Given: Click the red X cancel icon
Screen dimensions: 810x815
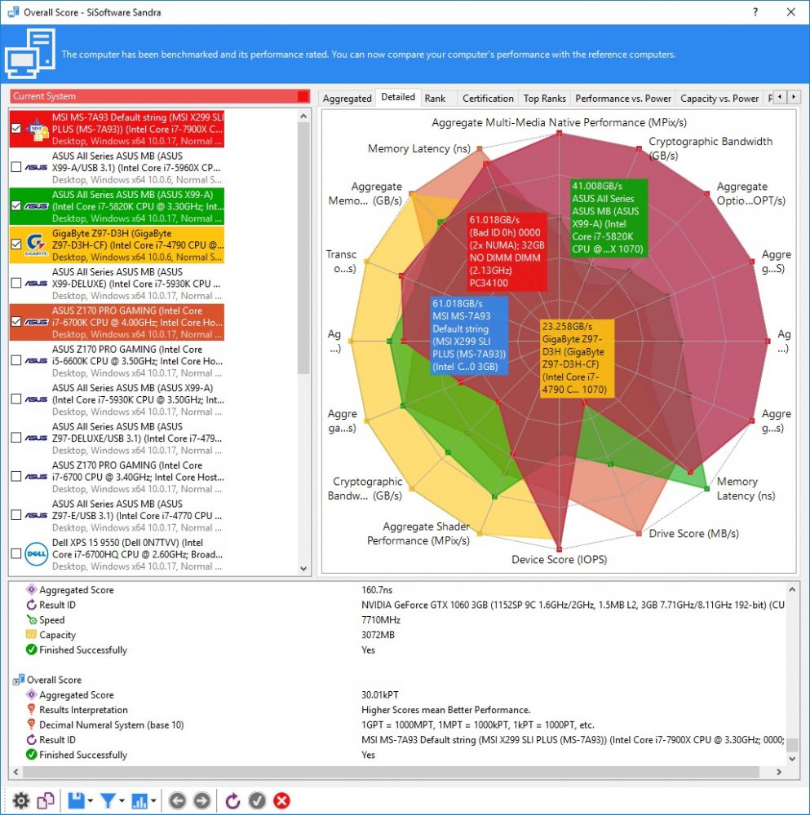Looking at the screenshot, I should [281, 800].
